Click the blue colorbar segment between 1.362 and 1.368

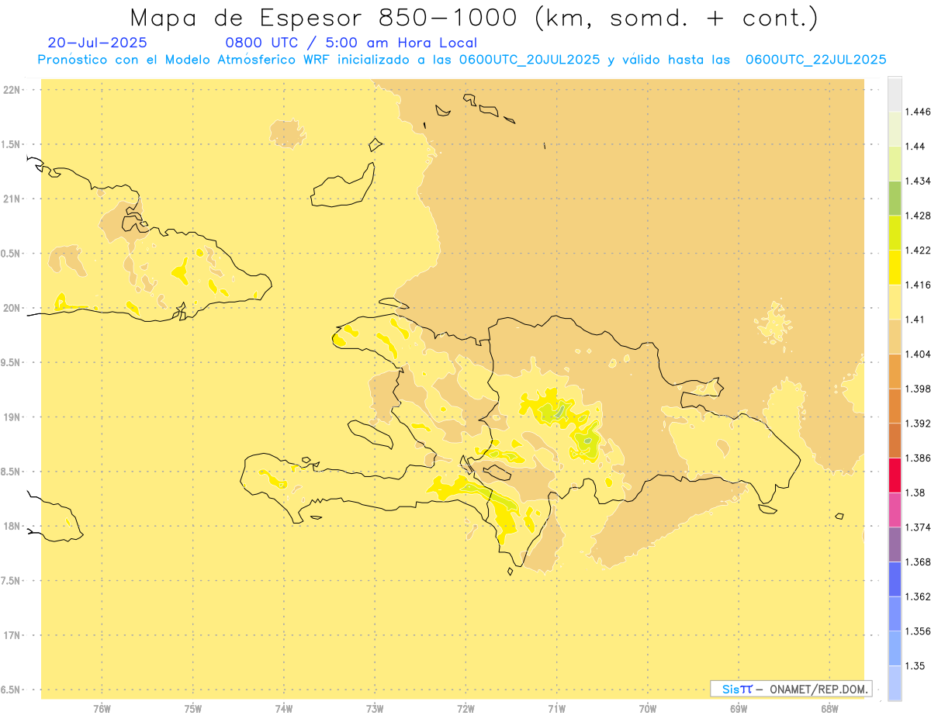click(x=895, y=579)
